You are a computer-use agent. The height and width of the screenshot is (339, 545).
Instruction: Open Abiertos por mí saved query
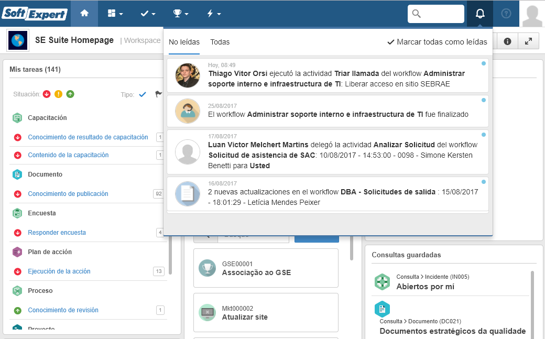tap(425, 287)
